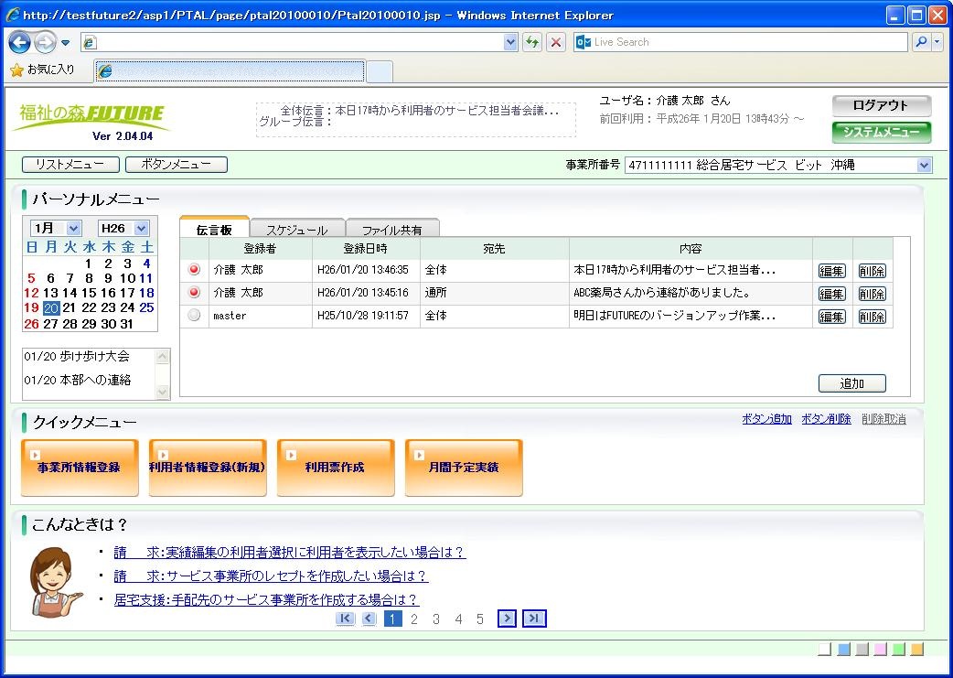Viewport: 953px width, 678px height.
Task: Open the search provider options dropdown
Action: click(937, 42)
